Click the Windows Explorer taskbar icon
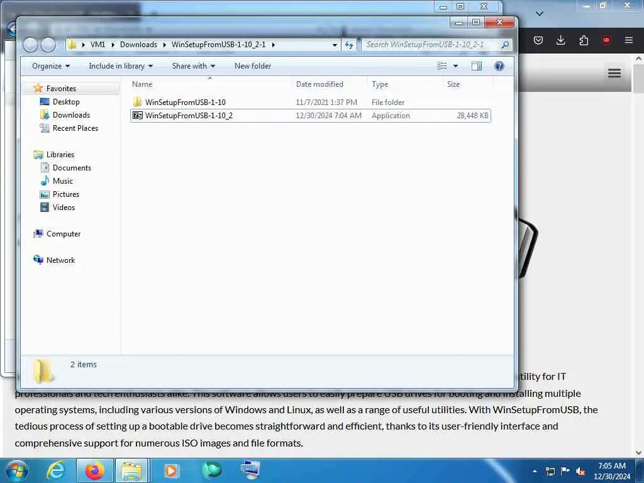Image resolution: width=644 pixels, height=483 pixels. coord(131,470)
